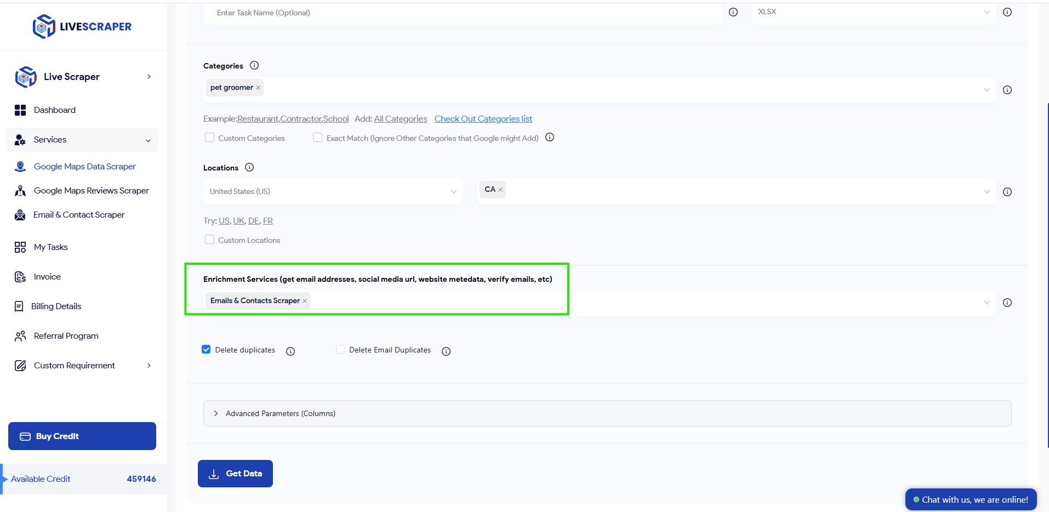
Task: Open Google Maps Reviews Scraper page
Action: click(x=92, y=191)
